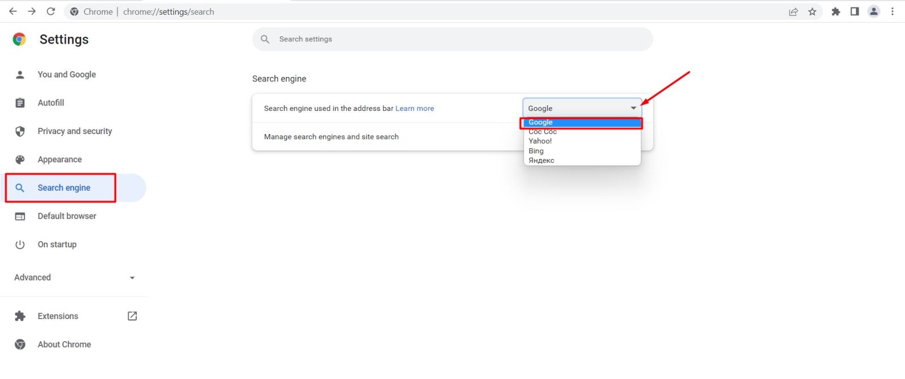Open About Chrome page
Image resolution: width=905 pixels, height=379 pixels.
click(64, 344)
